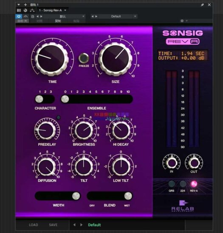223x233 pixels.
Task: Click the TIME knob
Action: (51, 58)
